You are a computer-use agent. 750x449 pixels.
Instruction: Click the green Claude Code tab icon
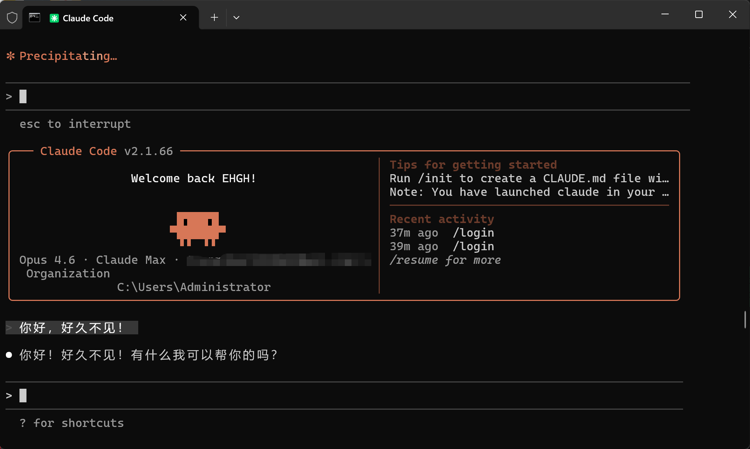click(x=54, y=18)
